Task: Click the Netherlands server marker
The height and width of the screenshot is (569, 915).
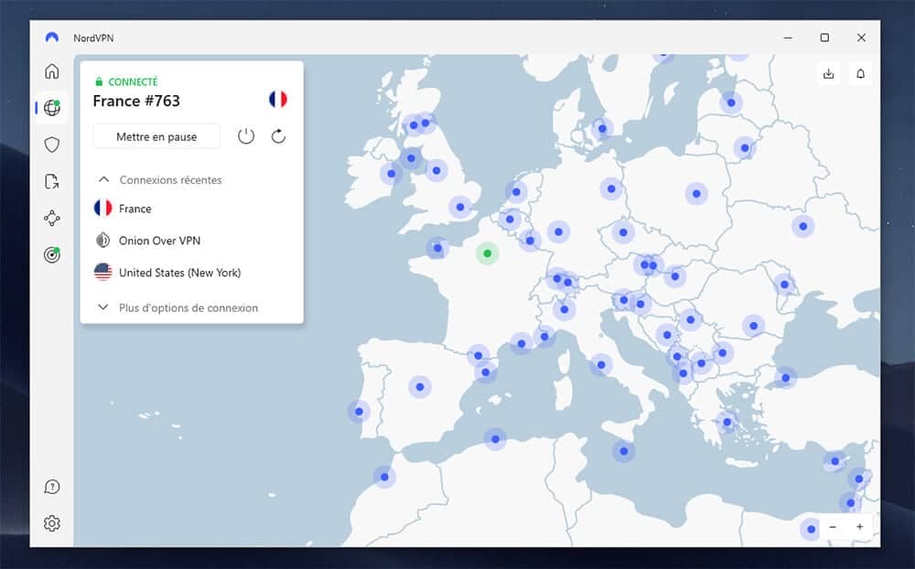Action: (x=516, y=192)
